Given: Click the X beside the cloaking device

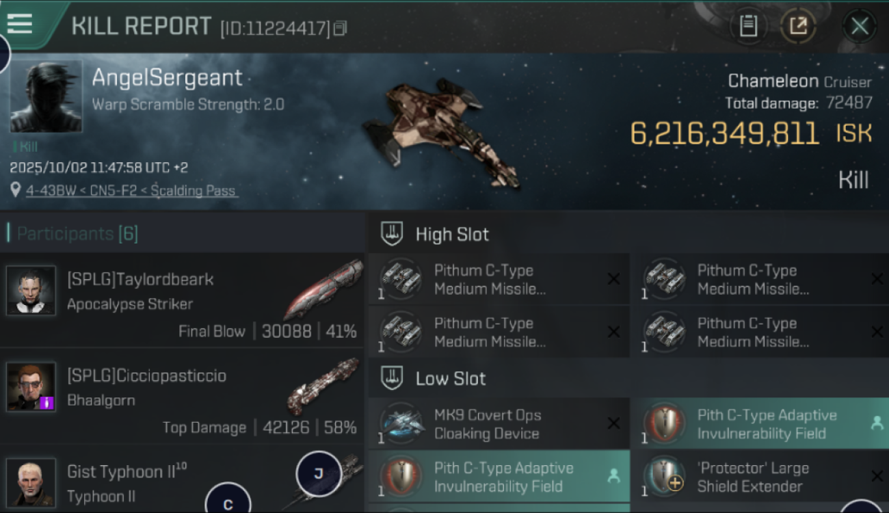Looking at the screenshot, I should point(613,424).
